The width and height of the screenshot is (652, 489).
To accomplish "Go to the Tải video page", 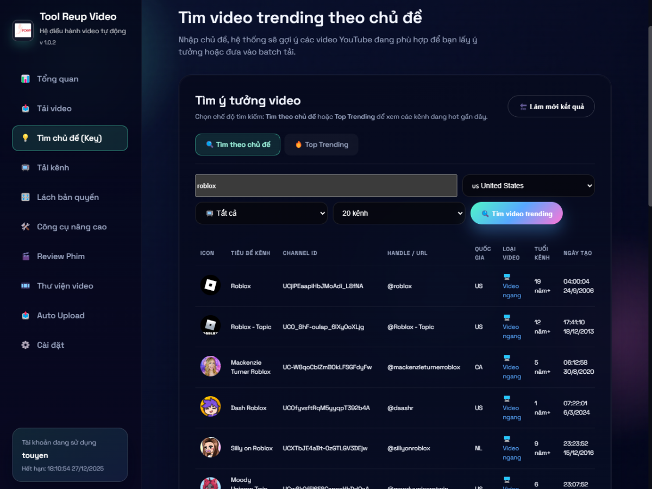I will coord(54,109).
